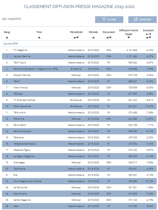Open Le Particulier entry

(21, 188)
